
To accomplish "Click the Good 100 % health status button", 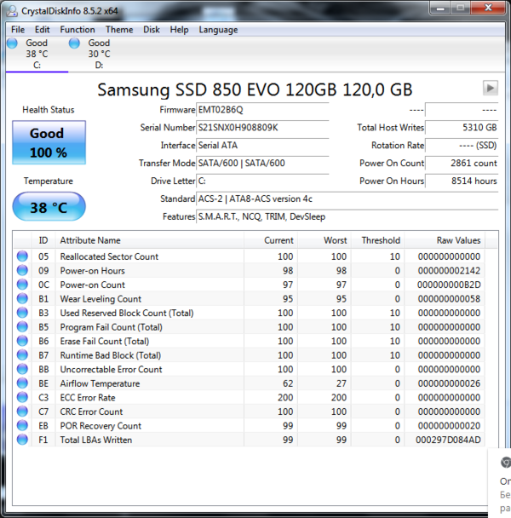I will click(x=49, y=142).
